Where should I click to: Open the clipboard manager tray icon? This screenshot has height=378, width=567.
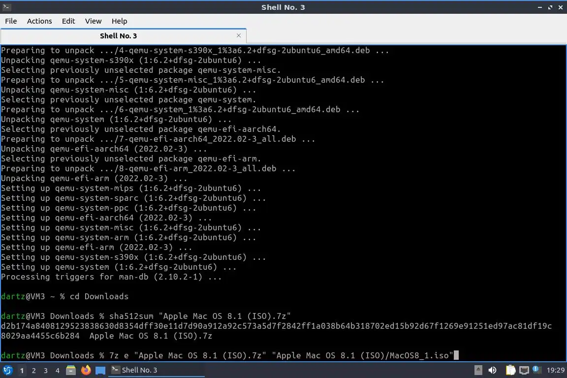(x=510, y=370)
